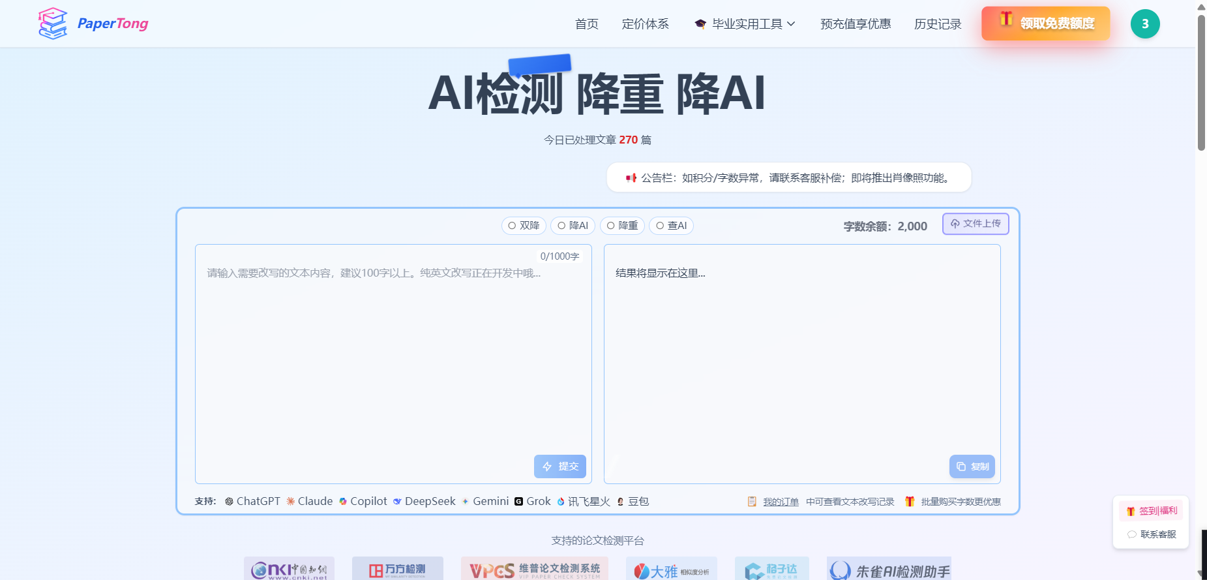Click the megaphone icon in 公告栏

631,177
